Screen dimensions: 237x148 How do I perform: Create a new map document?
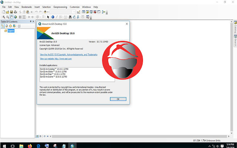coord(4,12)
